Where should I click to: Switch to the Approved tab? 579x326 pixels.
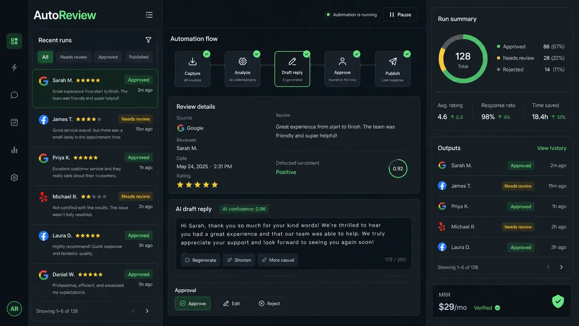coord(108,57)
